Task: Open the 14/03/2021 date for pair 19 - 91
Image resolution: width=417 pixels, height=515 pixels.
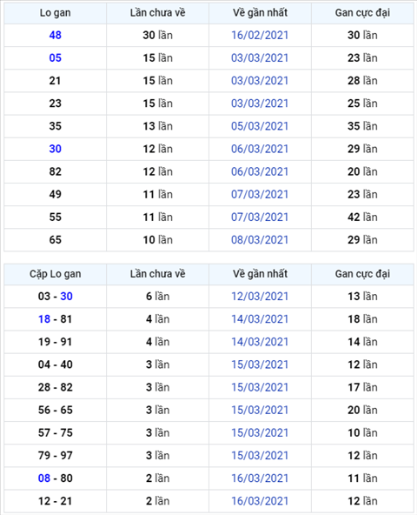Action: coord(260,342)
